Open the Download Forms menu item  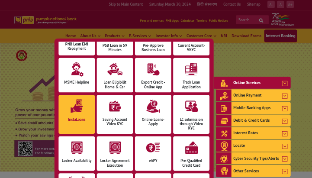(246, 36)
